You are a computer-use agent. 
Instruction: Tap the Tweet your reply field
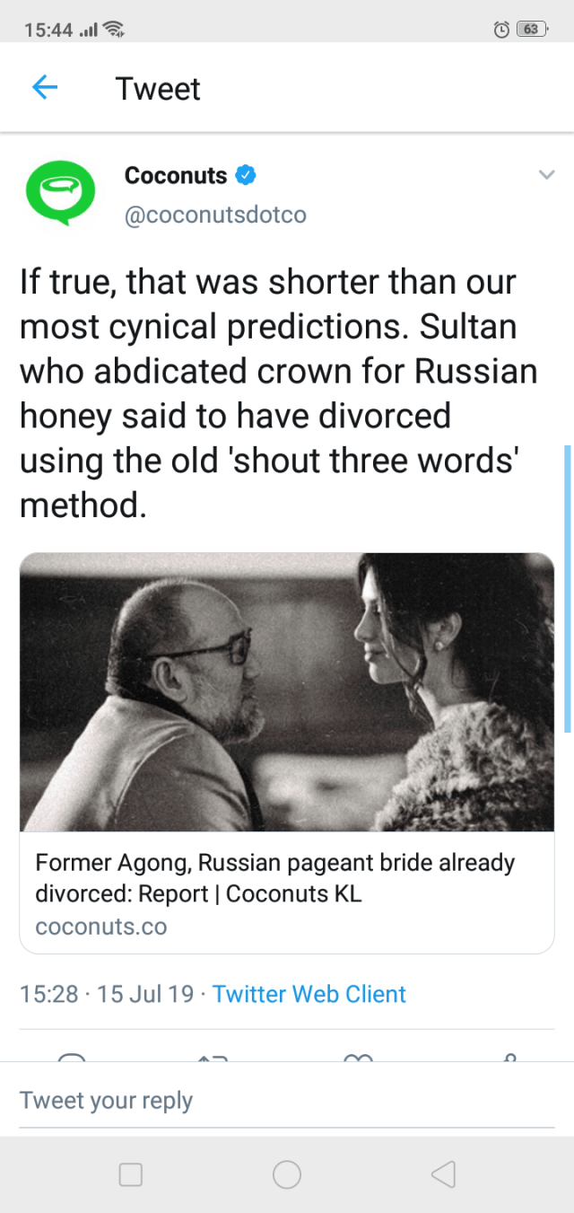287,1101
